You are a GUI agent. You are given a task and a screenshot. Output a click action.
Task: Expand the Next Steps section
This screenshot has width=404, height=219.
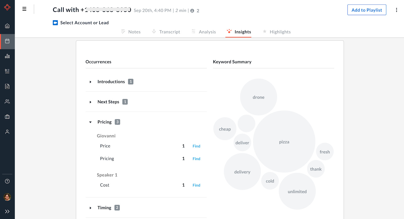90,102
